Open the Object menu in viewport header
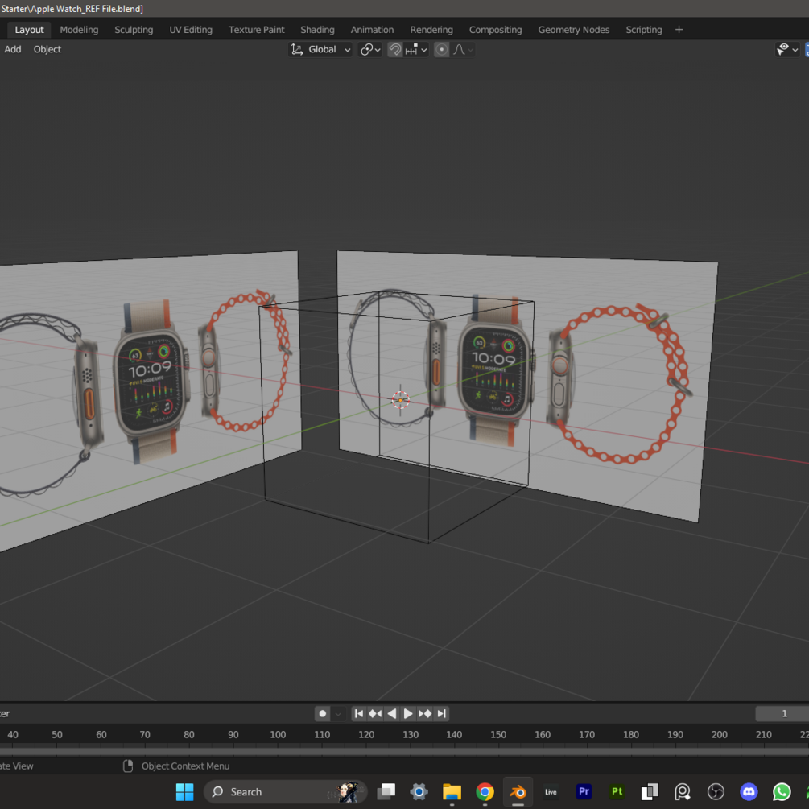The width and height of the screenshot is (809, 809). coord(47,49)
